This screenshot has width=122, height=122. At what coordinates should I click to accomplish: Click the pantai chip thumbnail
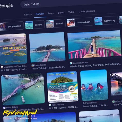click(50, 24)
